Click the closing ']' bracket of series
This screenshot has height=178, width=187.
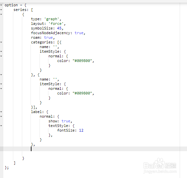point(15,163)
